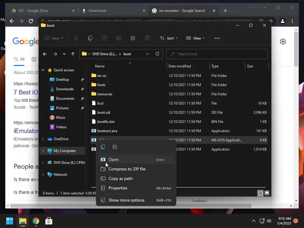
Task: Choose Compress to ZIP file
Action: point(136,169)
